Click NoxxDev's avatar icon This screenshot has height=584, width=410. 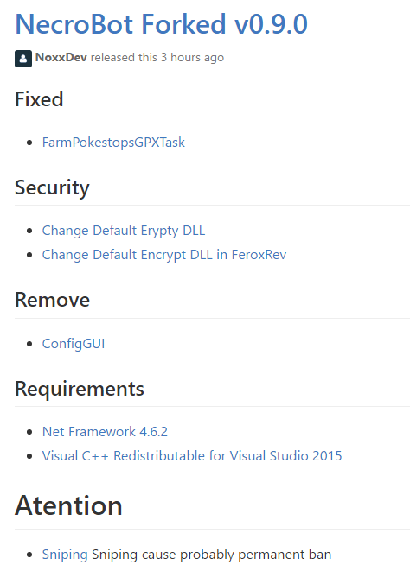click(23, 59)
